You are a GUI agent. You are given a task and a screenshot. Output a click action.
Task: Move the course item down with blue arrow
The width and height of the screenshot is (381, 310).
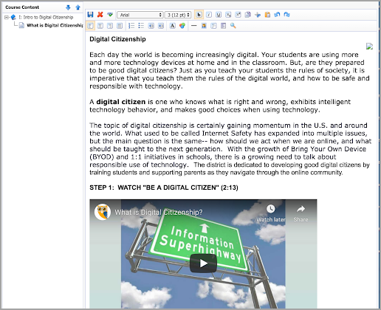[68, 7]
